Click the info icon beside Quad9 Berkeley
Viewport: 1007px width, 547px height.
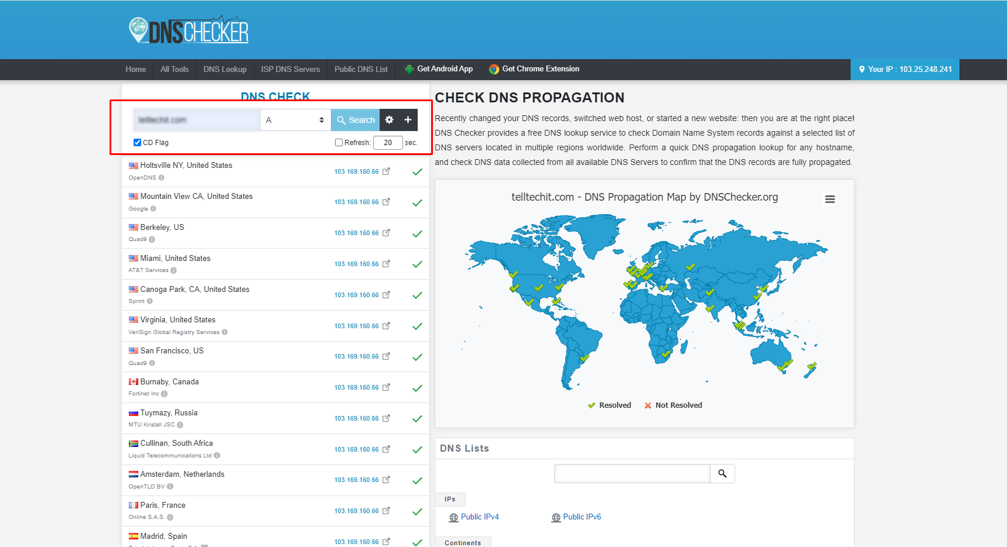point(152,239)
